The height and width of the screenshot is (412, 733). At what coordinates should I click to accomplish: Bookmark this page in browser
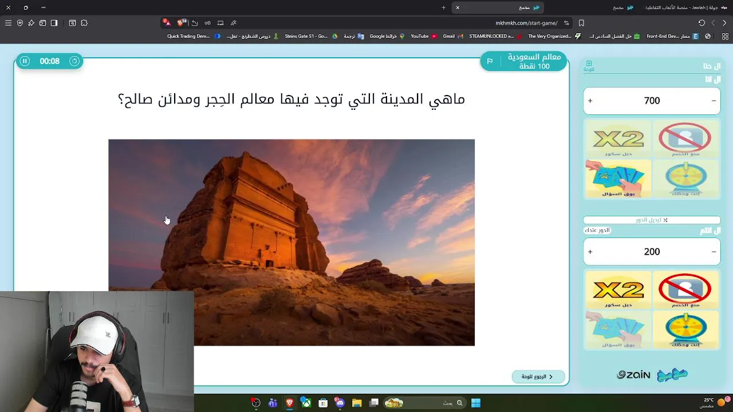point(581,23)
